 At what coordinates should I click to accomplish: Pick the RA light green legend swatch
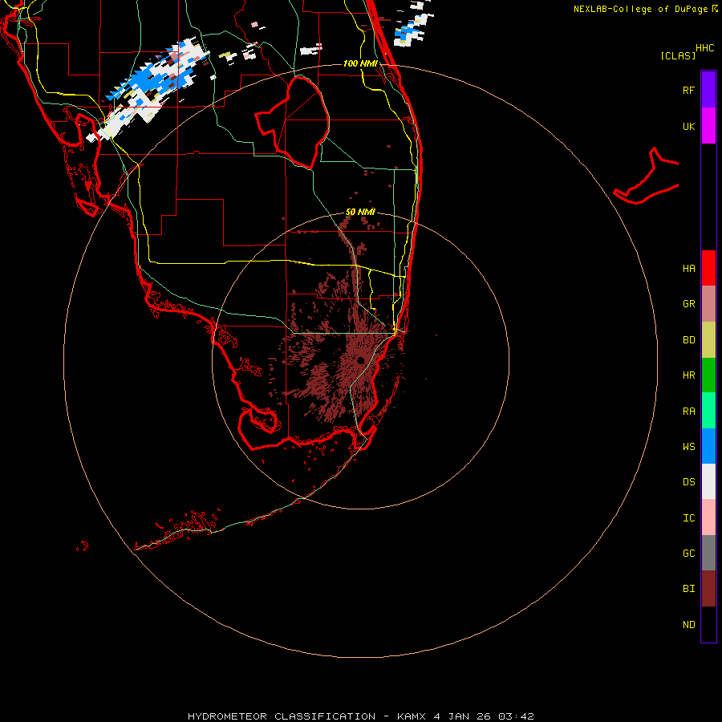click(708, 411)
